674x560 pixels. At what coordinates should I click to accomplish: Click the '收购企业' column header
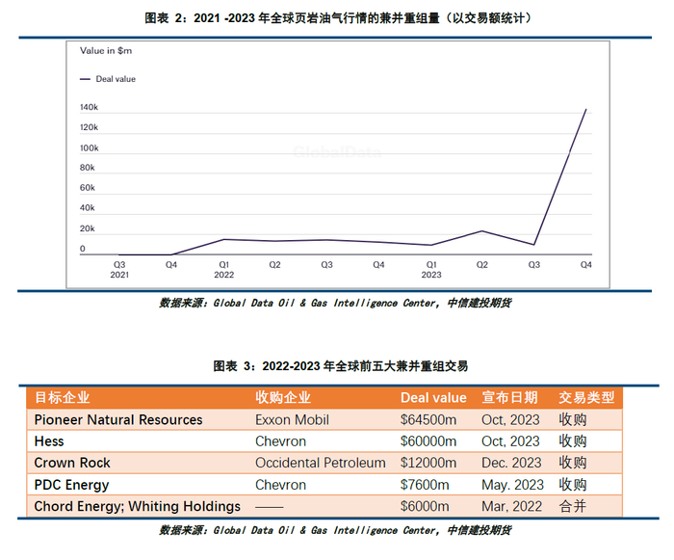coord(283,397)
